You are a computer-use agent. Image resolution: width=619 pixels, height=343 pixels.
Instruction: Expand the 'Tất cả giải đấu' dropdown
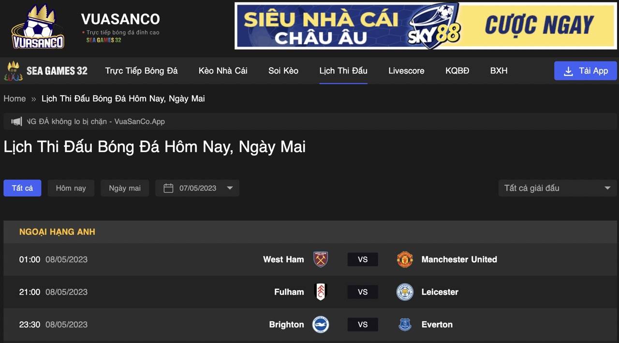coord(557,188)
